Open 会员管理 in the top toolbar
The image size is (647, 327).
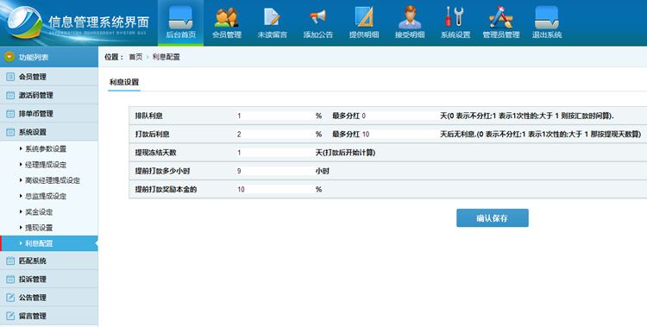point(227,22)
